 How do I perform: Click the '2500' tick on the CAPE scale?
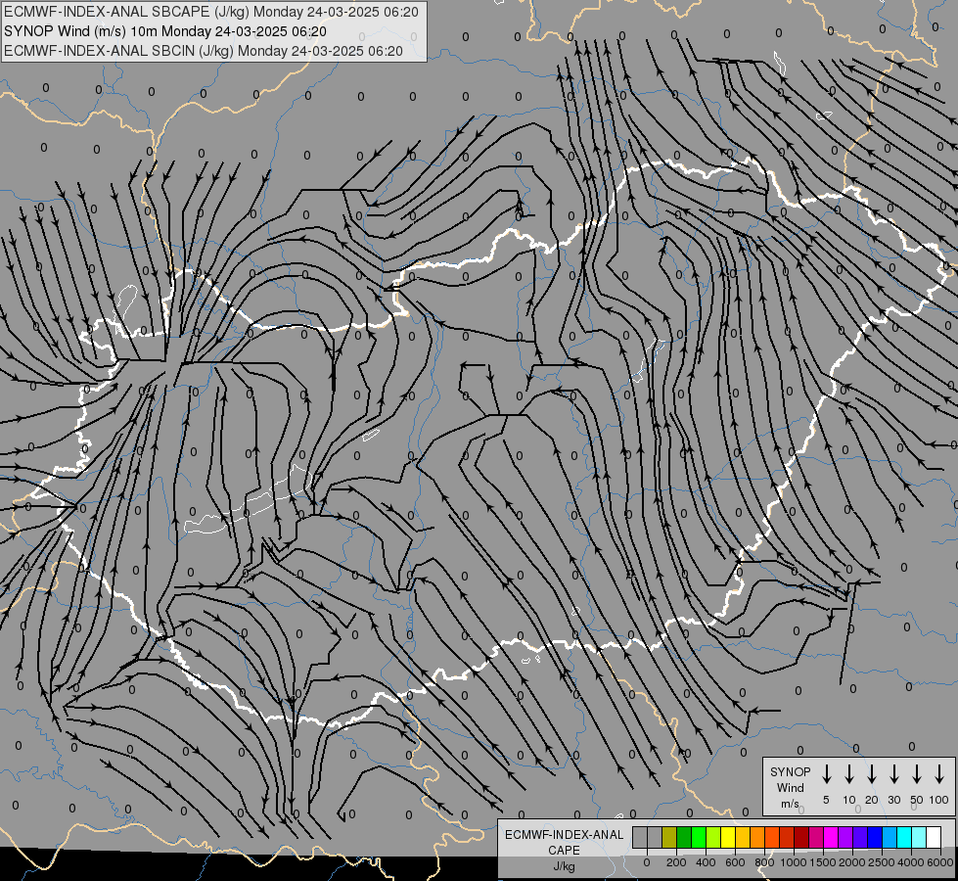coord(882,862)
